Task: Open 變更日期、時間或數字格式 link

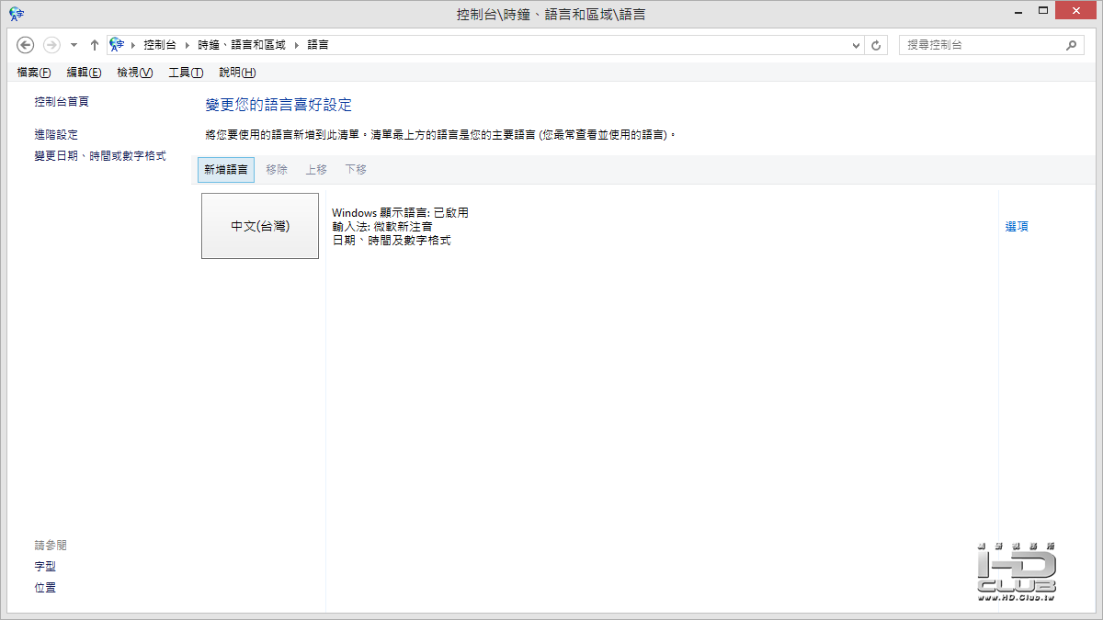Action: pos(100,156)
